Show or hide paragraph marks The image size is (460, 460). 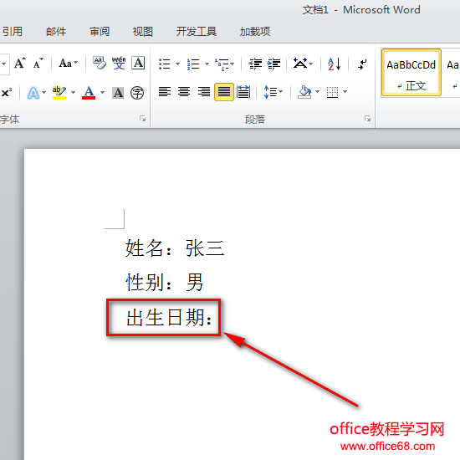coord(362,64)
